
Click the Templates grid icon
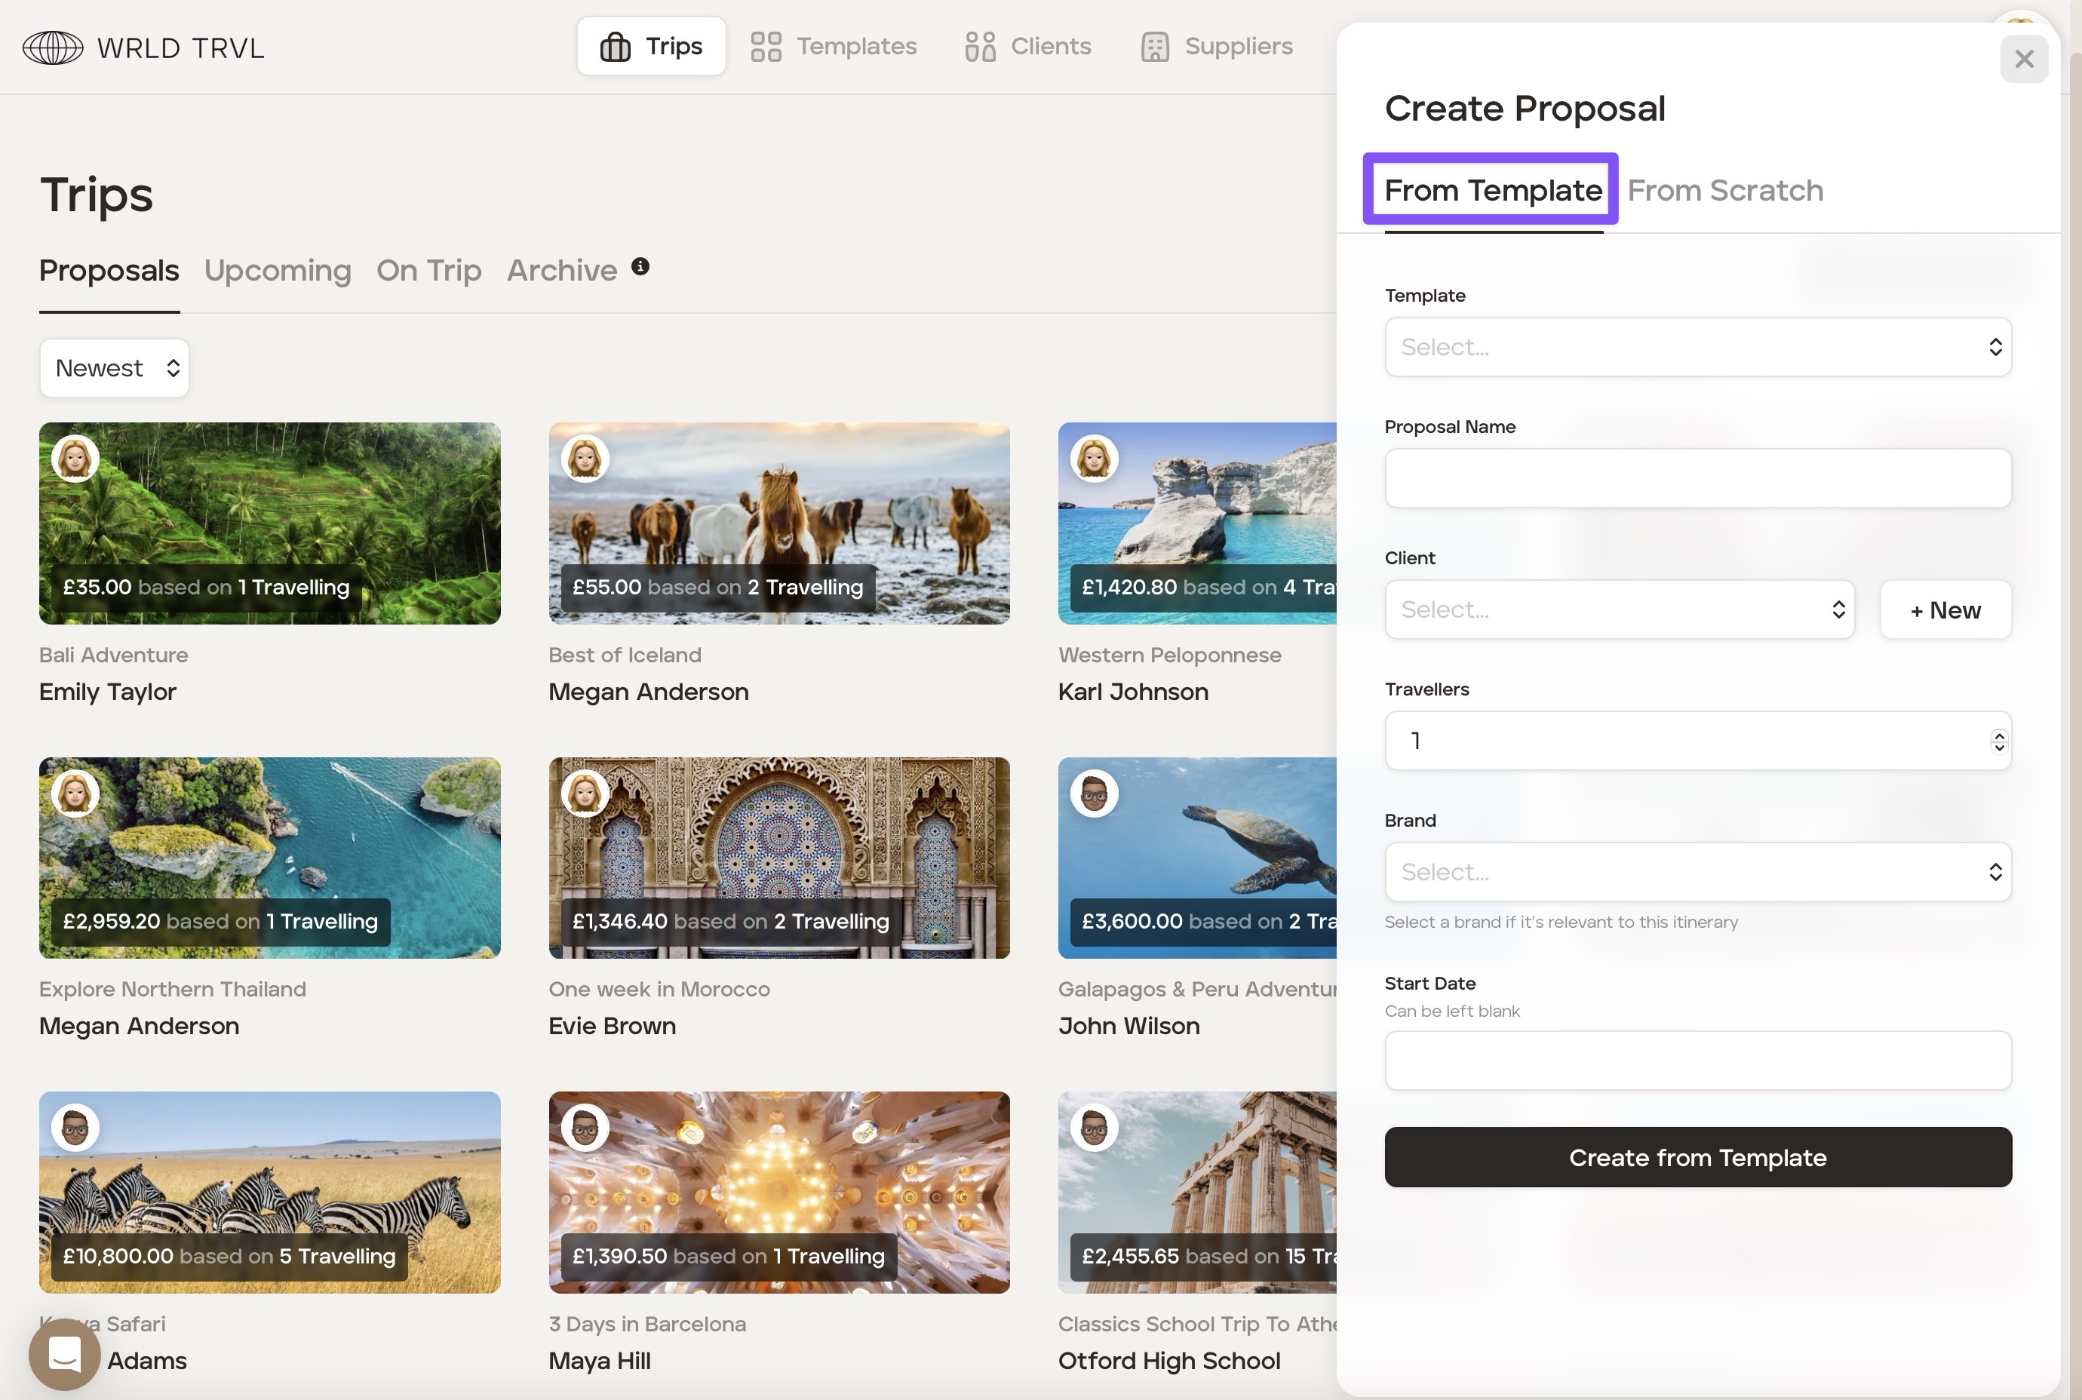765,47
